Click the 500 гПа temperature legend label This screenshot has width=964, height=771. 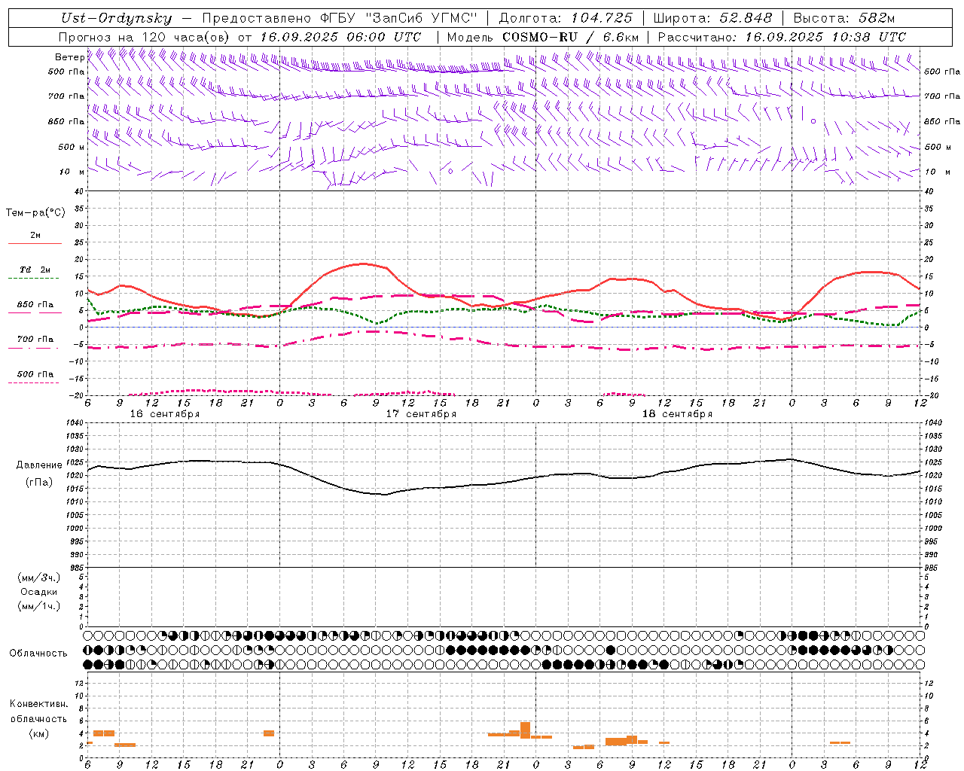(35, 374)
